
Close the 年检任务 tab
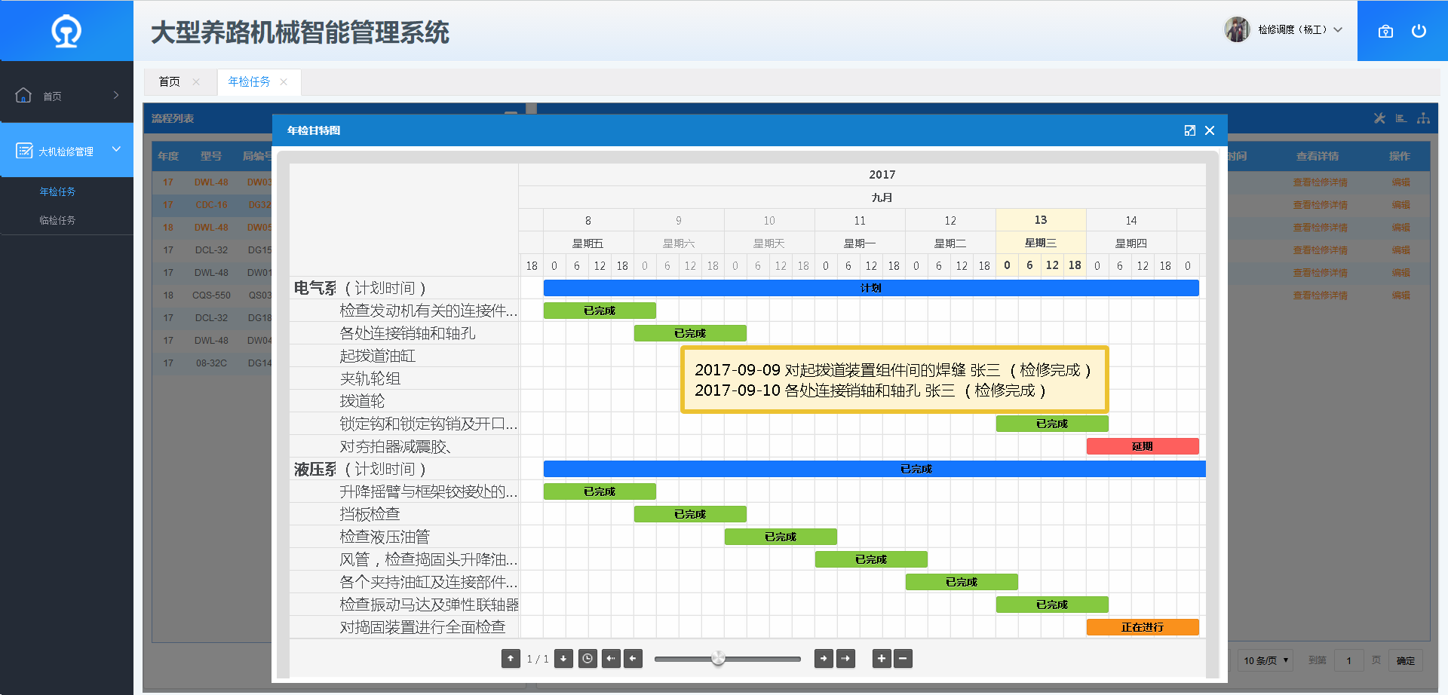[284, 82]
